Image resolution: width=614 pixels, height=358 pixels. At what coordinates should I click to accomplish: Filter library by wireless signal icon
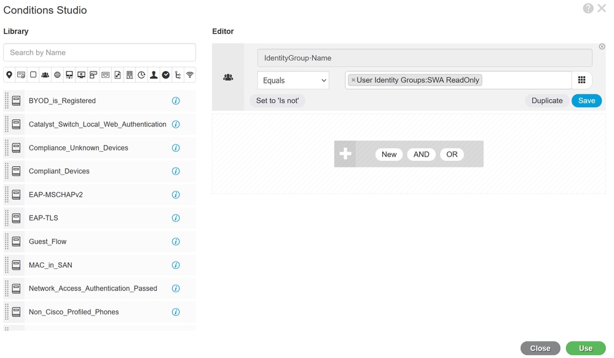click(190, 75)
